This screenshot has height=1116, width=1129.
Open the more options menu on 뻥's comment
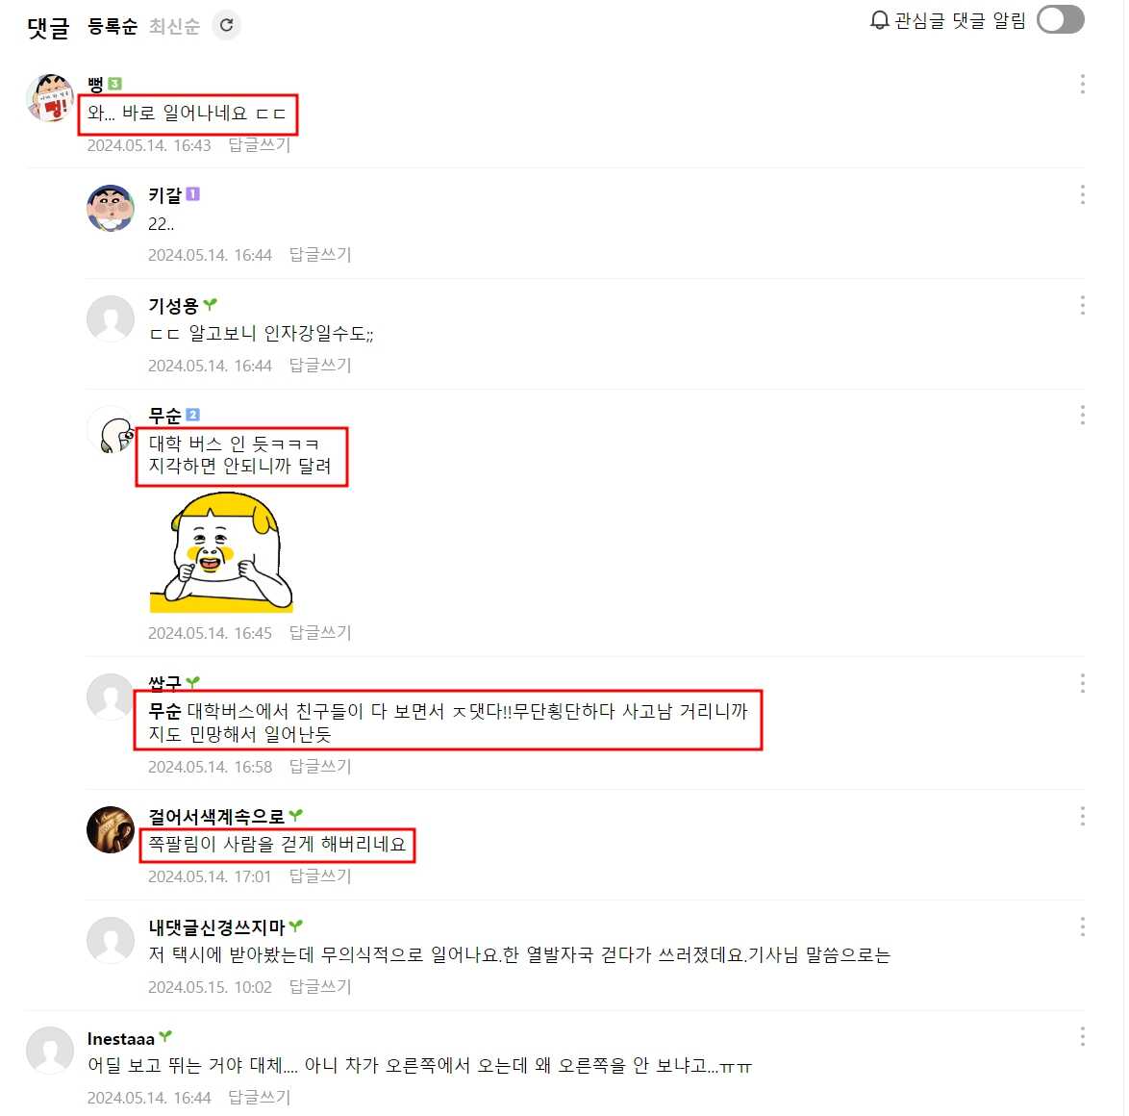(x=1082, y=84)
